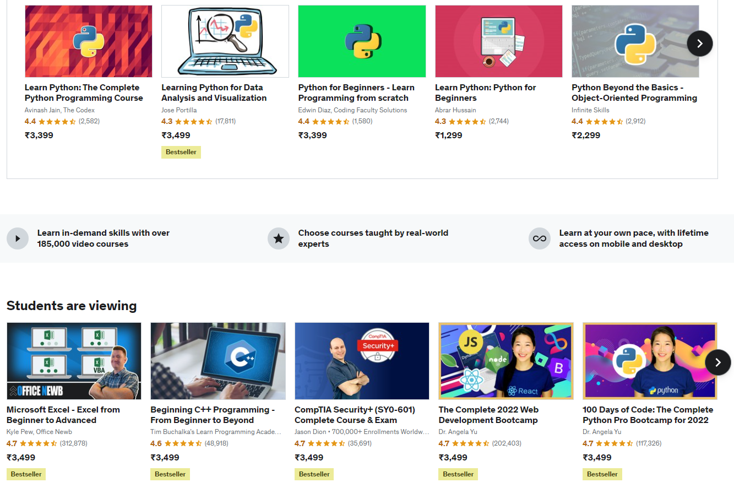734x488 pixels.
Task: Open Complete 2022 Web Development Bootcamp thumbnail
Action: click(506, 361)
